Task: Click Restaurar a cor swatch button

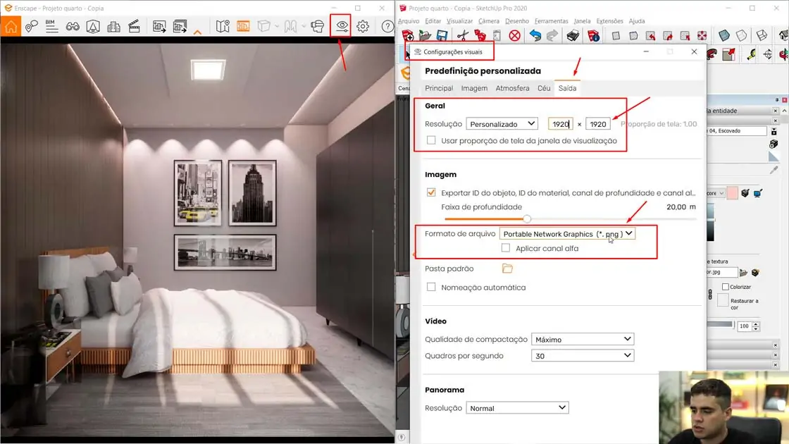Action: point(723,300)
